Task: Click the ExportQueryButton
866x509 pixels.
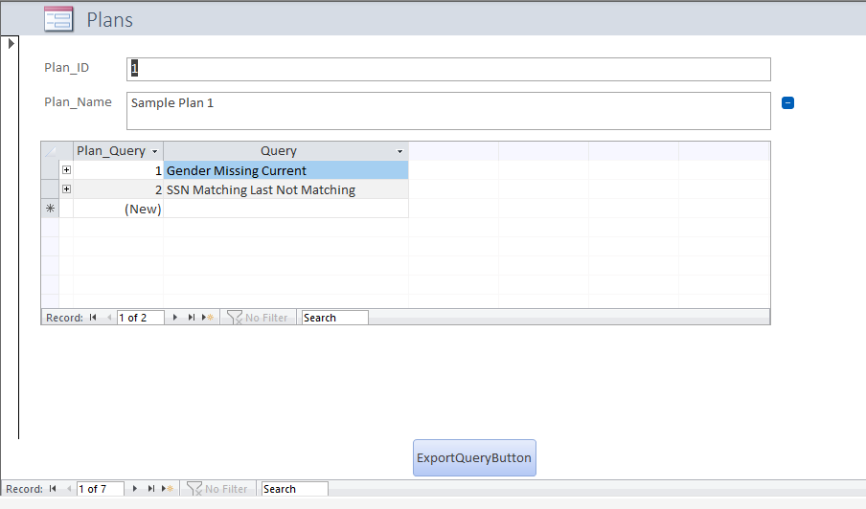Action: click(474, 457)
